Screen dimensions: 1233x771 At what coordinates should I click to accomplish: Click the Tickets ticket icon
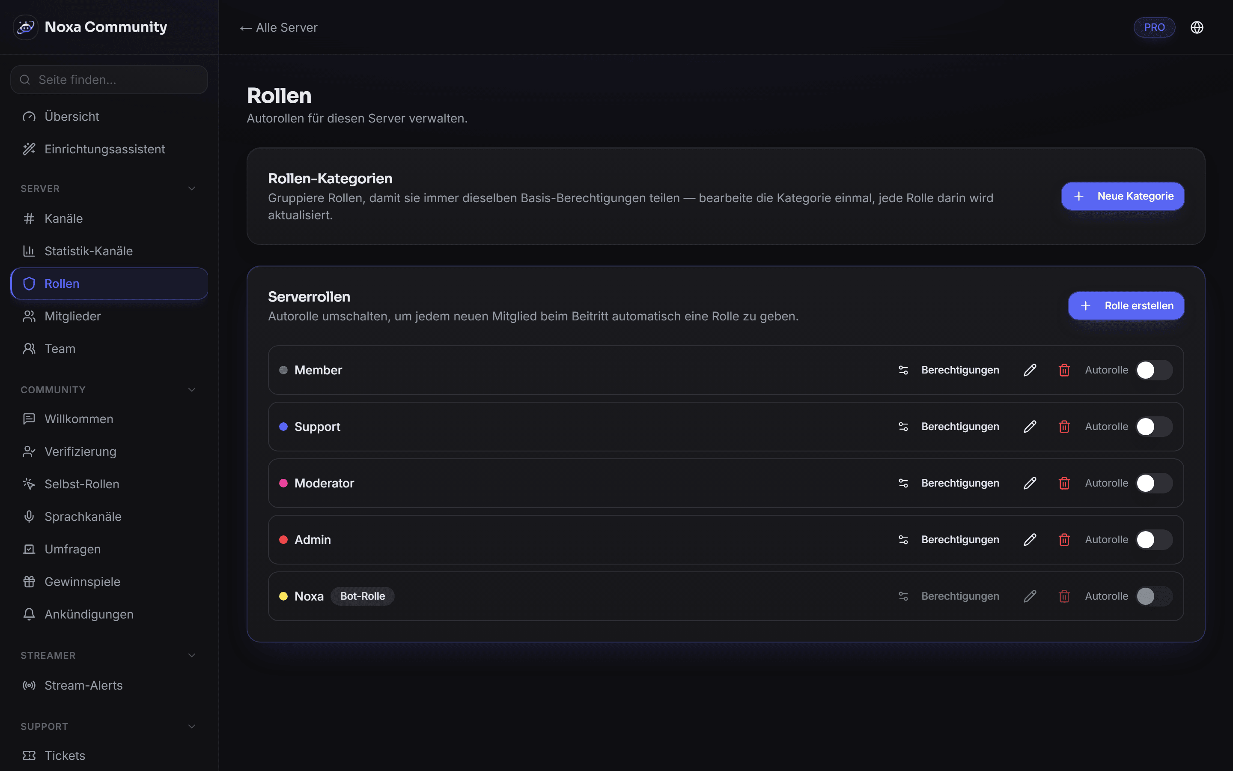point(29,756)
